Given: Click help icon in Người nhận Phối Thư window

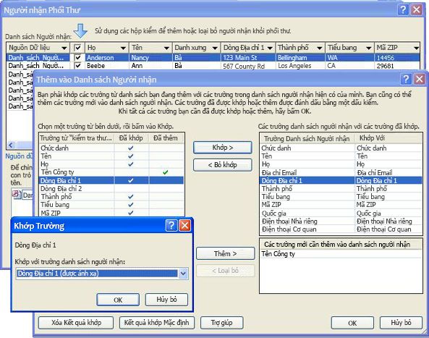Looking at the screenshot, I should (x=403, y=10).
